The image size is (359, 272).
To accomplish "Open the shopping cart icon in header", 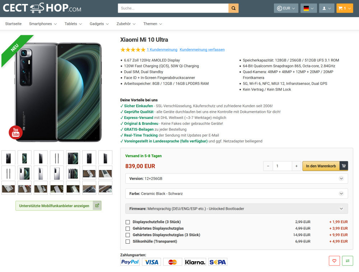I will pyautogui.click(x=345, y=8).
